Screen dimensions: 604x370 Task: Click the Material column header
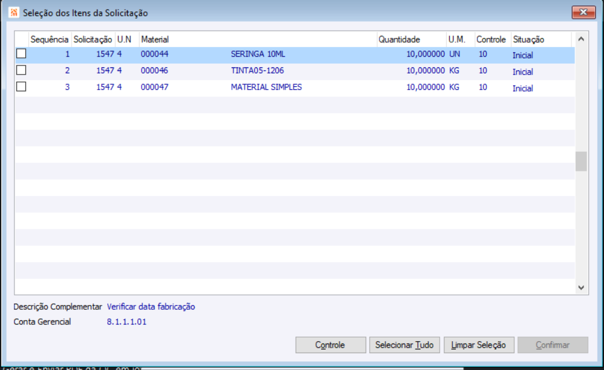(x=258, y=39)
